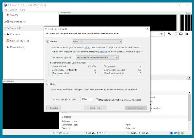Screen dimensions: 194x138
Task: Expand the Torrent tree node
Action: 5,28
